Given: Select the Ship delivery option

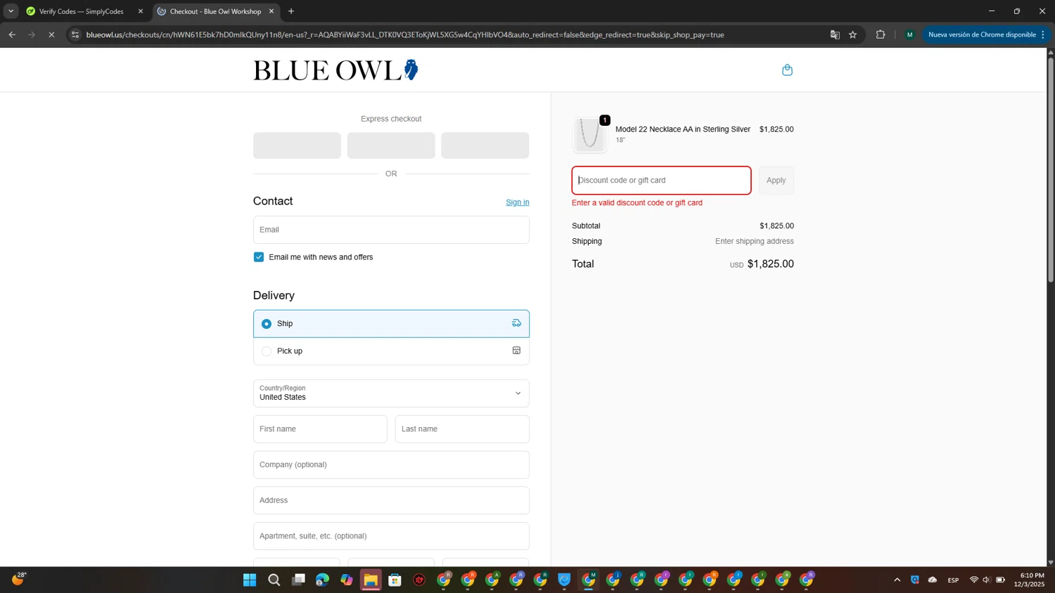Looking at the screenshot, I should tap(391, 323).
